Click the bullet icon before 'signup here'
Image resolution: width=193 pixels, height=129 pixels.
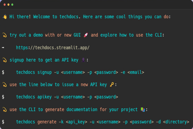pos(5,60)
